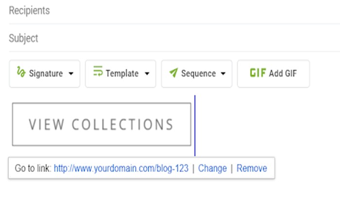The image size is (340, 218).
Task: Open the Sequence dropdown arrow
Action: click(223, 74)
